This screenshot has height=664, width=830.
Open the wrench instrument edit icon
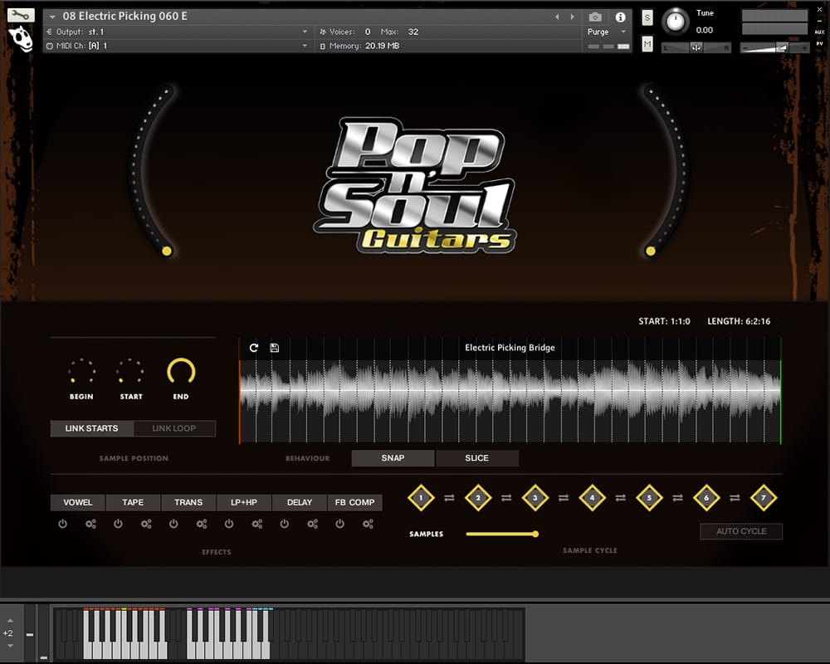[21, 15]
